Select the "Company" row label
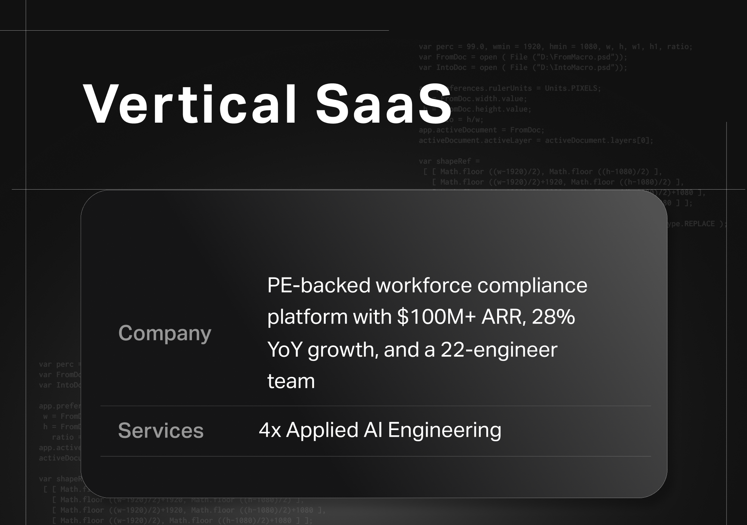747x525 pixels. [x=165, y=333]
